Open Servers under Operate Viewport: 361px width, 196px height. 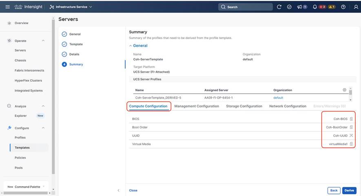point(20,50)
